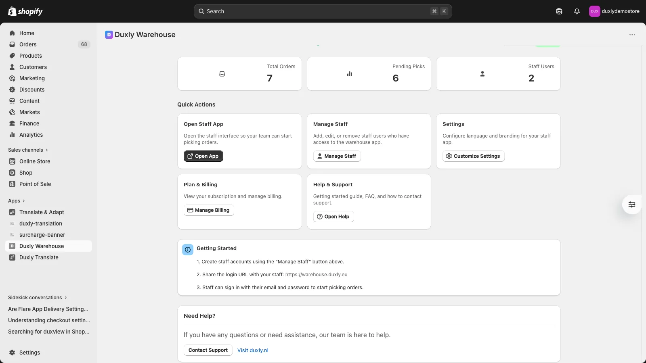Open the Sidekick assistant icon in top bar
Image resolution: width=646 pixels, height=363 pixels.
point(559,11)
